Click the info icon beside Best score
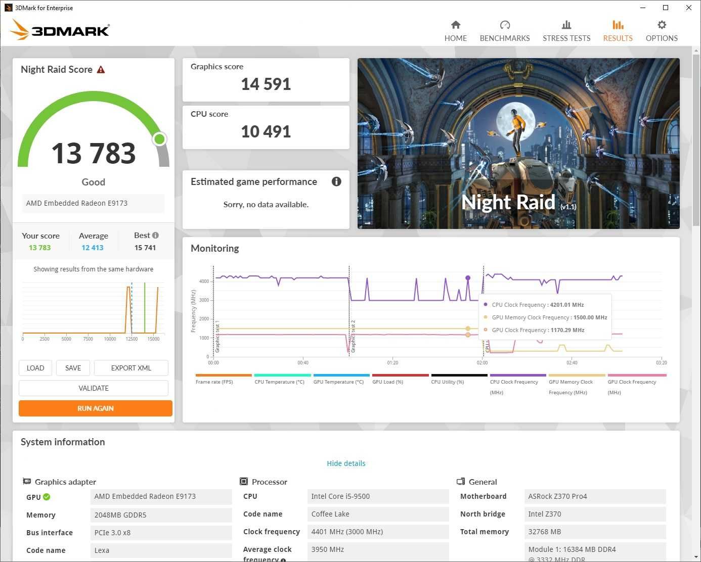Image resolution: width=701 pixels, height=562 pixels. click(155, 235)
